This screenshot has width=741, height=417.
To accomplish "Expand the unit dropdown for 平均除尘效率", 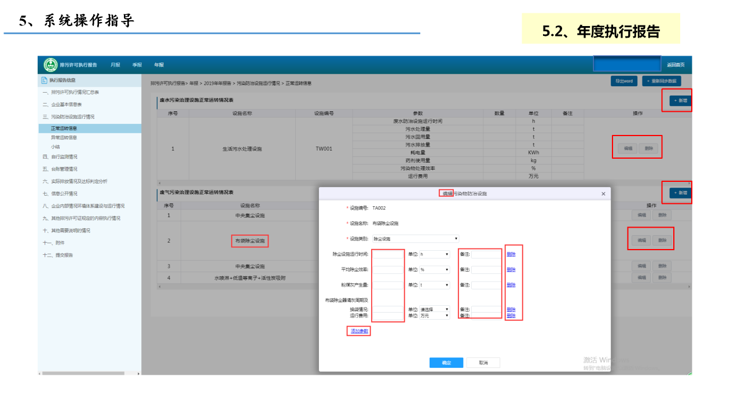I will [434, 269].
